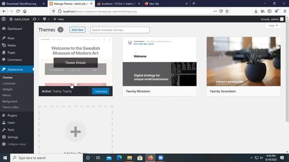Open Firefox downloads panel
Viewport: 289px width, 162px height.
click(256, 11)
